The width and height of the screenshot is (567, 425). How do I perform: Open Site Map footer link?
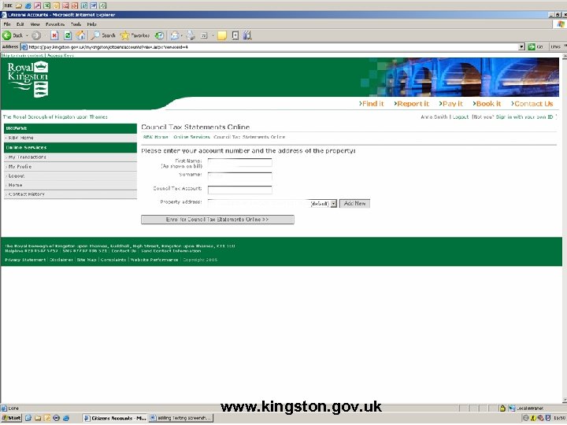coord(87,260)
